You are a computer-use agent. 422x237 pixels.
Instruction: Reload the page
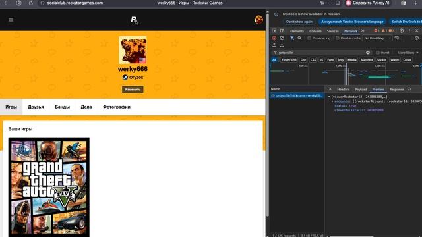31,3
